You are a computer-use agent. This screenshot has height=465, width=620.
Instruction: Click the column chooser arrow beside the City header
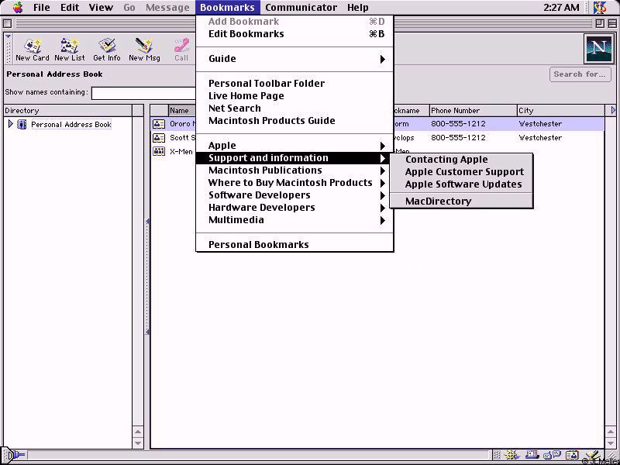613,110
